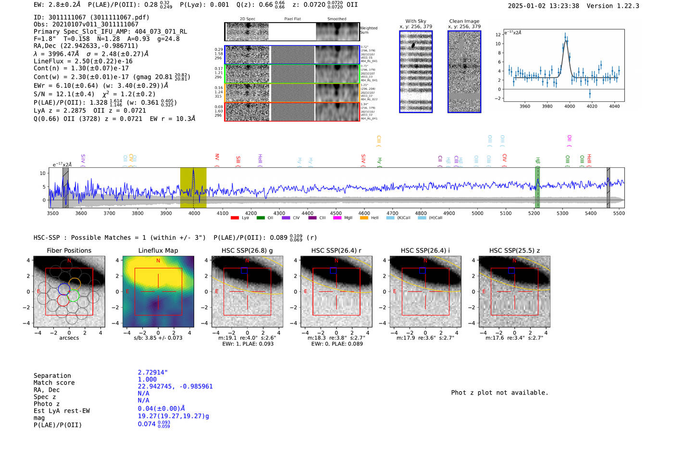
Task: Open the HSC SSP(26.4) i image
Action: 425,292
